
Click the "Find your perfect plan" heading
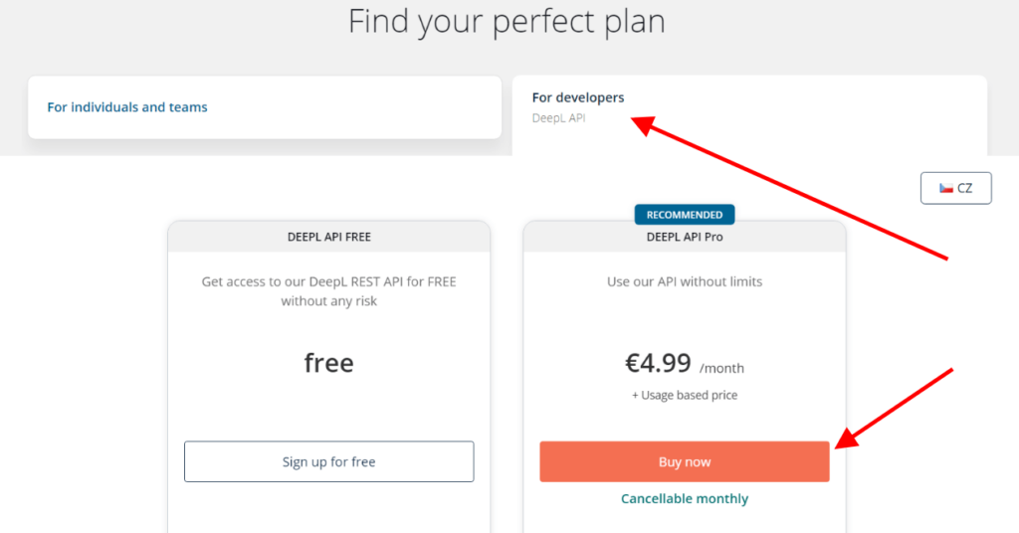(507, 21)
